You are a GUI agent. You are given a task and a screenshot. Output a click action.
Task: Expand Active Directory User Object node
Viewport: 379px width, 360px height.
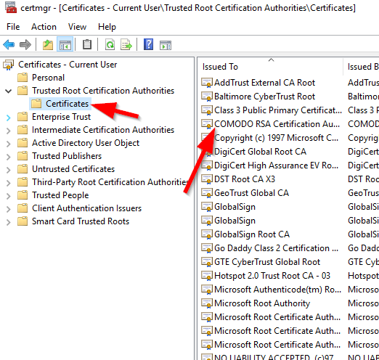(x=9, y=144)
